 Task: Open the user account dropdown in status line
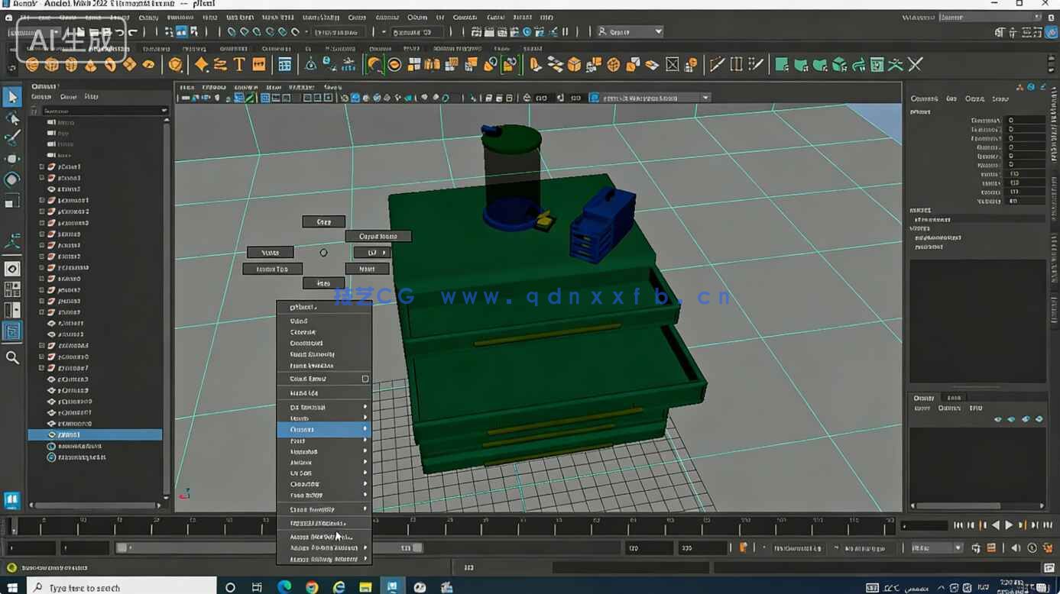tap(631, 31)
